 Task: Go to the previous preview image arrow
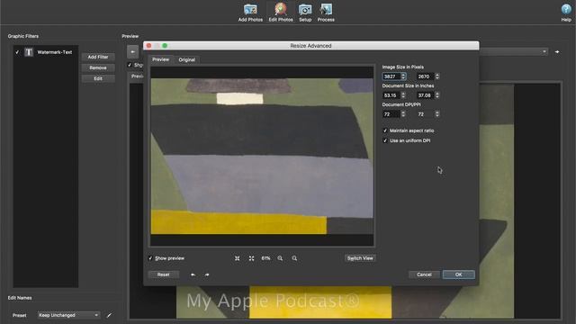point(132,52)
